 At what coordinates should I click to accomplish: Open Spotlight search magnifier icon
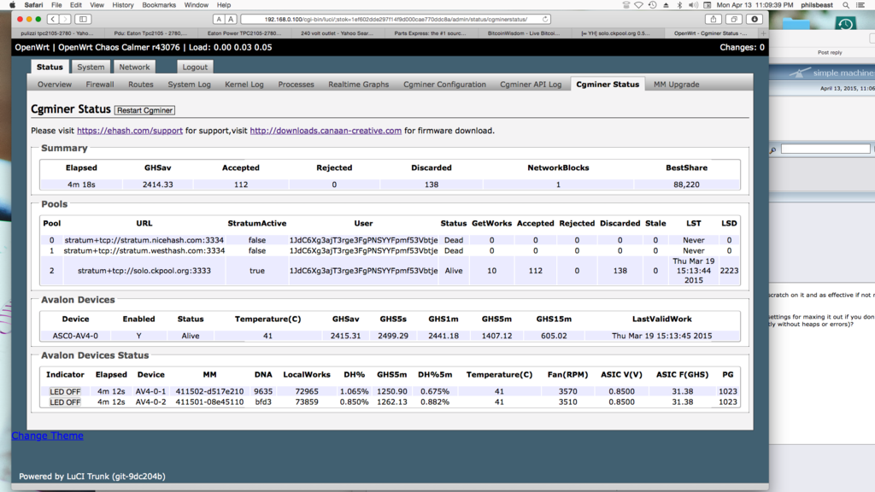[846, 5]
